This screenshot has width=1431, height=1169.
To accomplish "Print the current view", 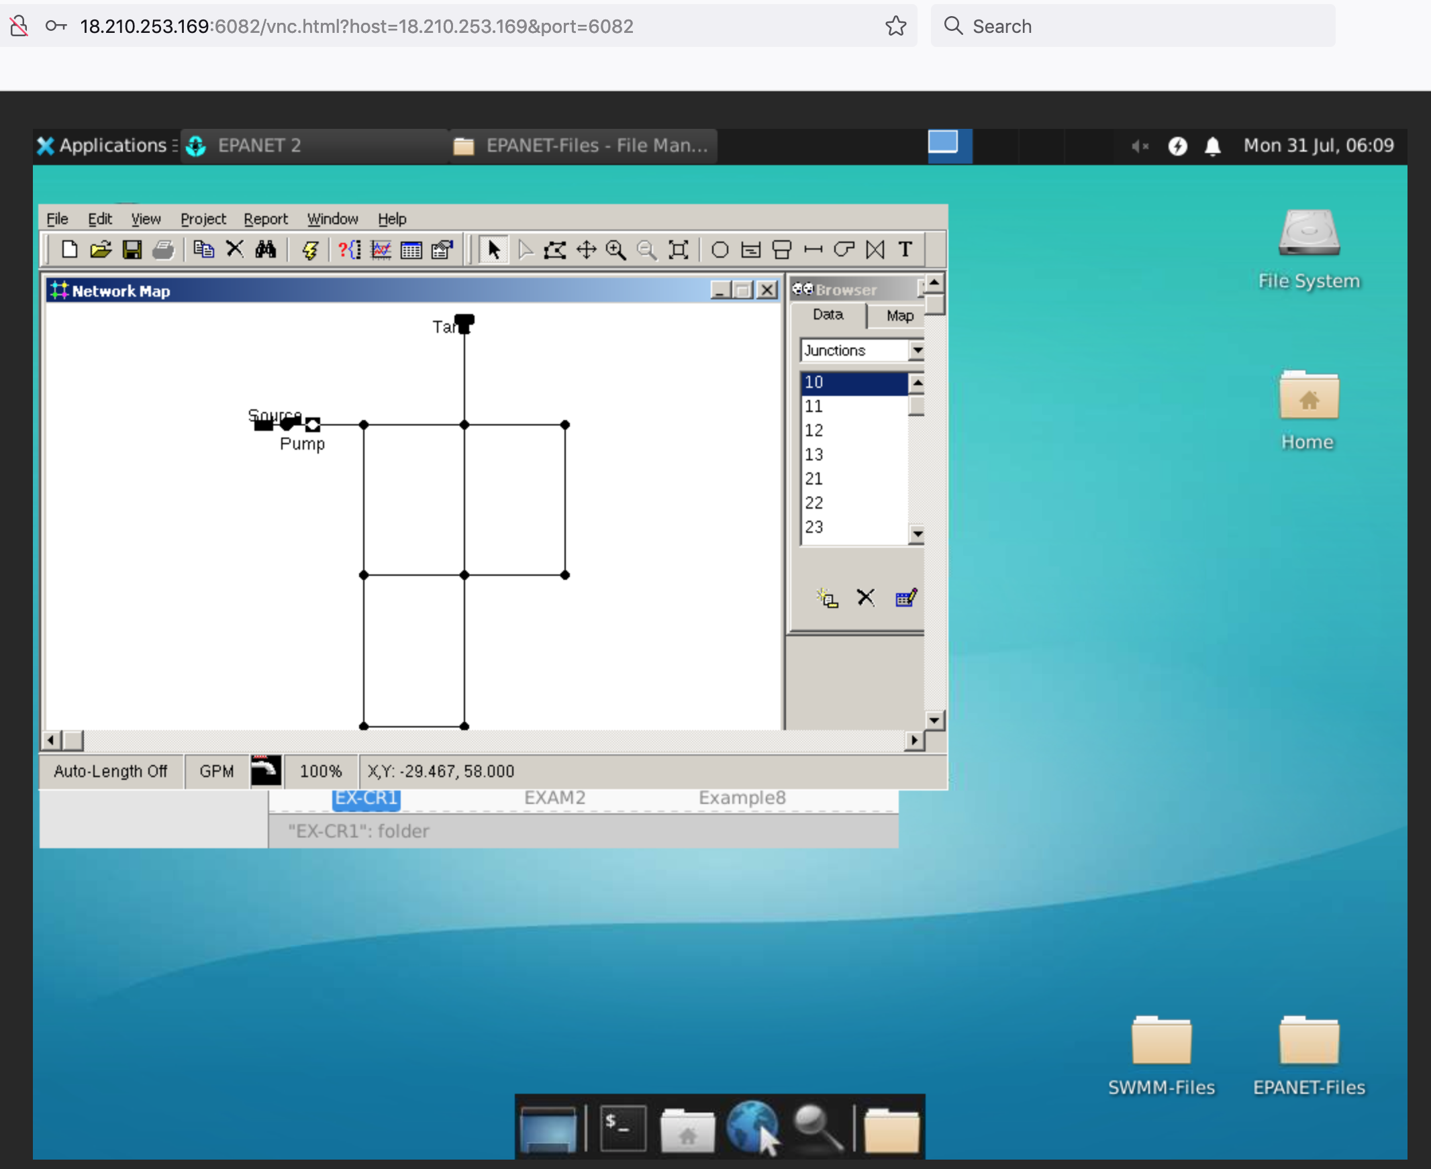I will pyautogui.click(x=163, y=250).
